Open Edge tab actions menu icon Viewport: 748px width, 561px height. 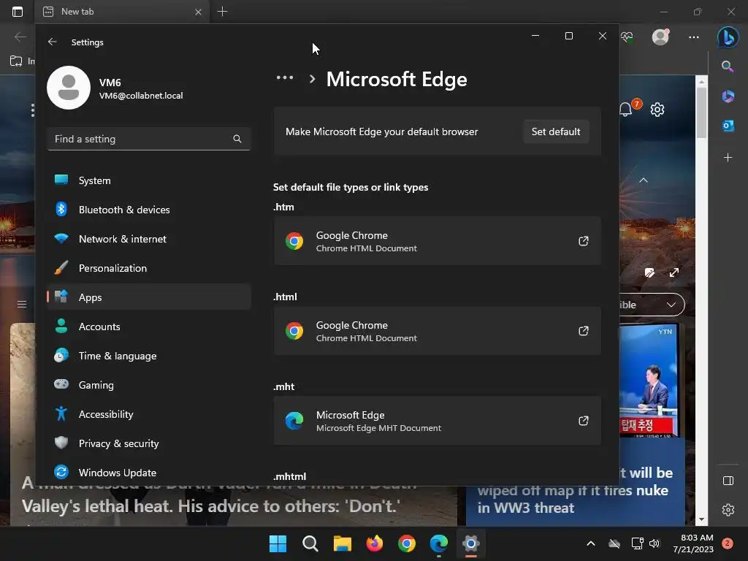coord(18,12)
